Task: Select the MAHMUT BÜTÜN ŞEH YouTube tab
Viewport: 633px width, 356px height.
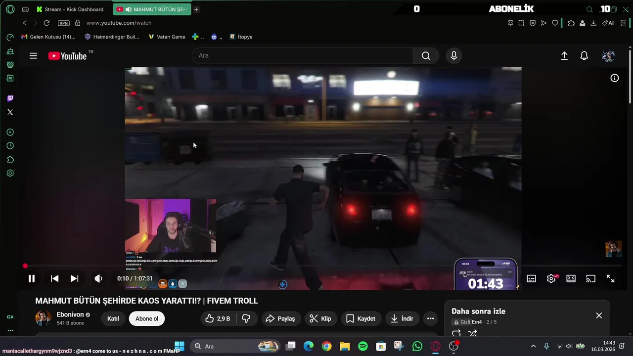Action: tap(152, 9)
